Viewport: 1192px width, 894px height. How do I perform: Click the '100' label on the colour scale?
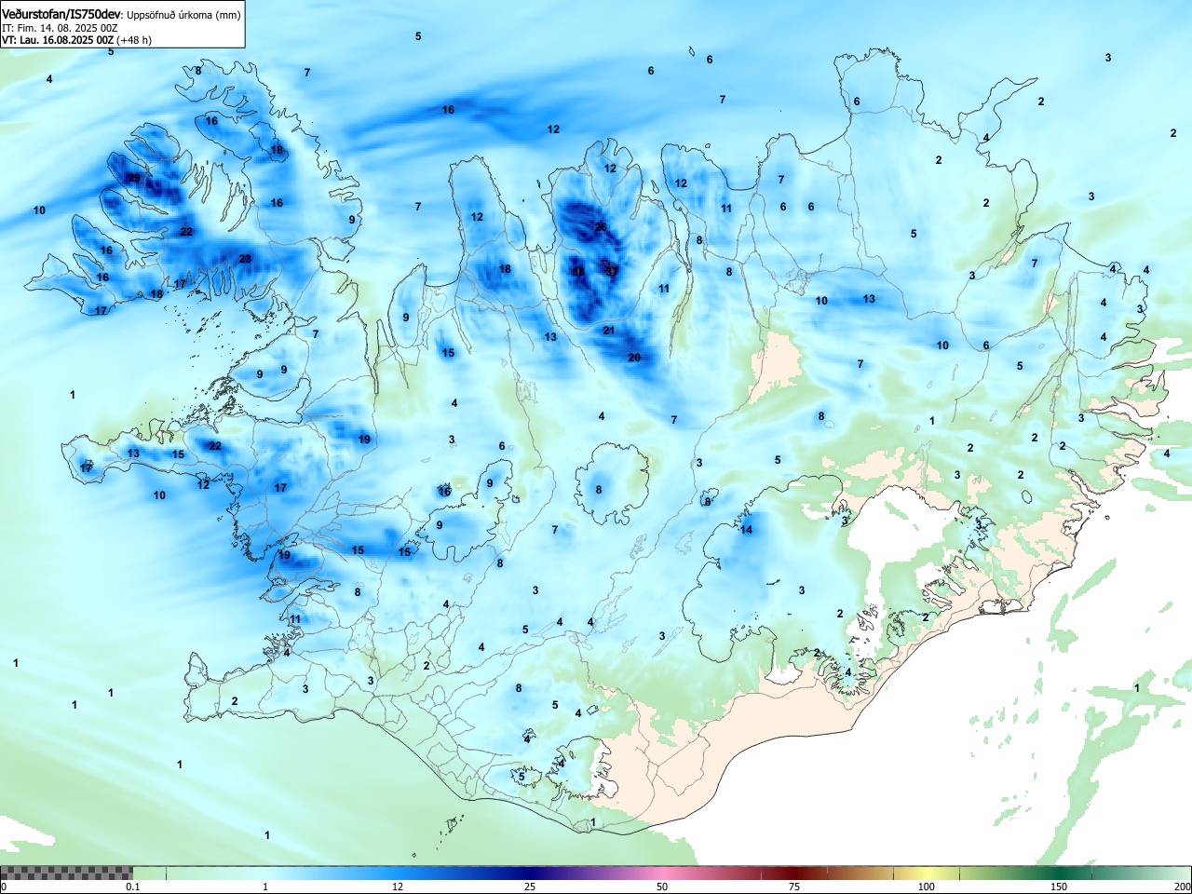pyautogui.click(x=927, y=887)
